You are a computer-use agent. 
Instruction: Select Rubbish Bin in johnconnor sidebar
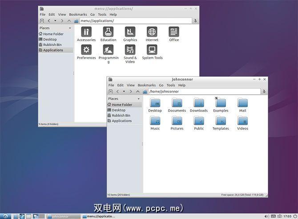[x=121, y=115]
